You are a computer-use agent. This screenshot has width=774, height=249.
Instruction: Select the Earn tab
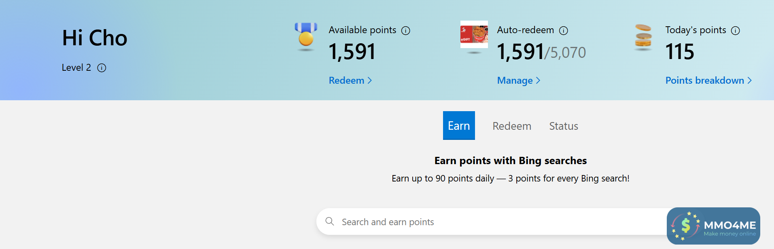(459, 126)
